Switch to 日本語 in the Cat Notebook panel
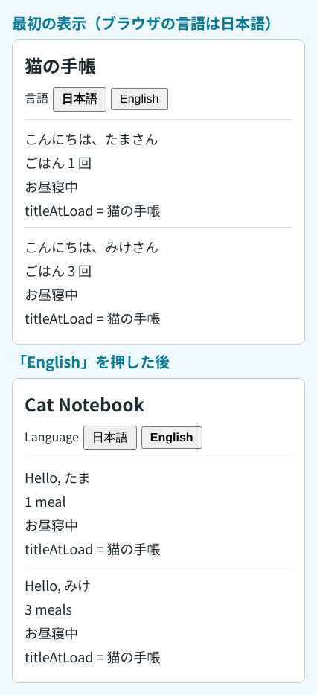The image size is (317, 695). 110,438
